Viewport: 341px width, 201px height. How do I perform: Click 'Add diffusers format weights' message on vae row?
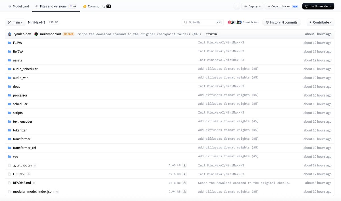[x=228, y=156]
